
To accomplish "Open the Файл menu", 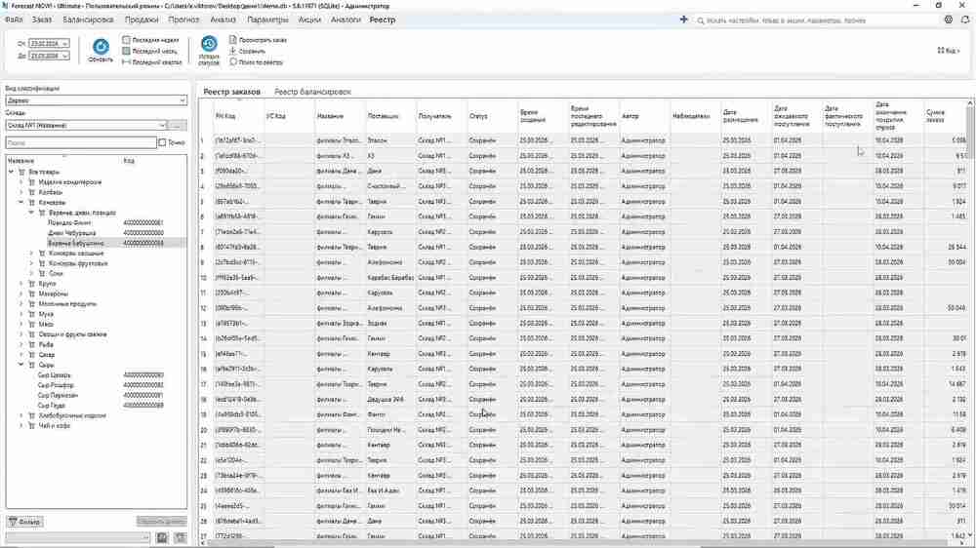I will click(14, 20).
